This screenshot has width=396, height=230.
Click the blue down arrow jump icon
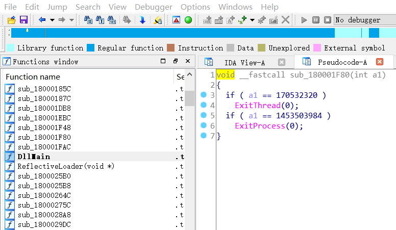pyautogui.click(x=142, y=20)
